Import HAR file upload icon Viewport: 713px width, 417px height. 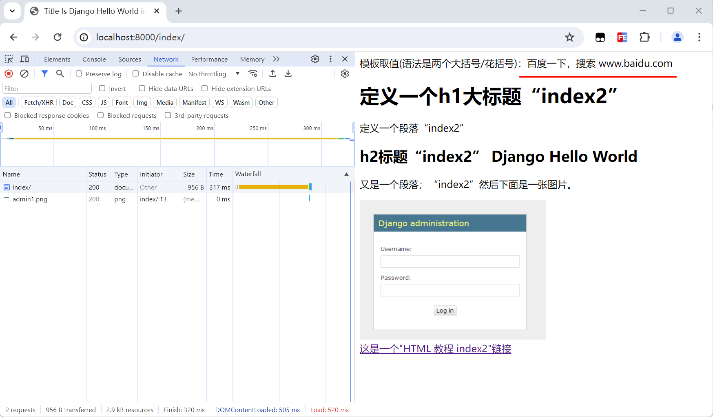point(273,74)
